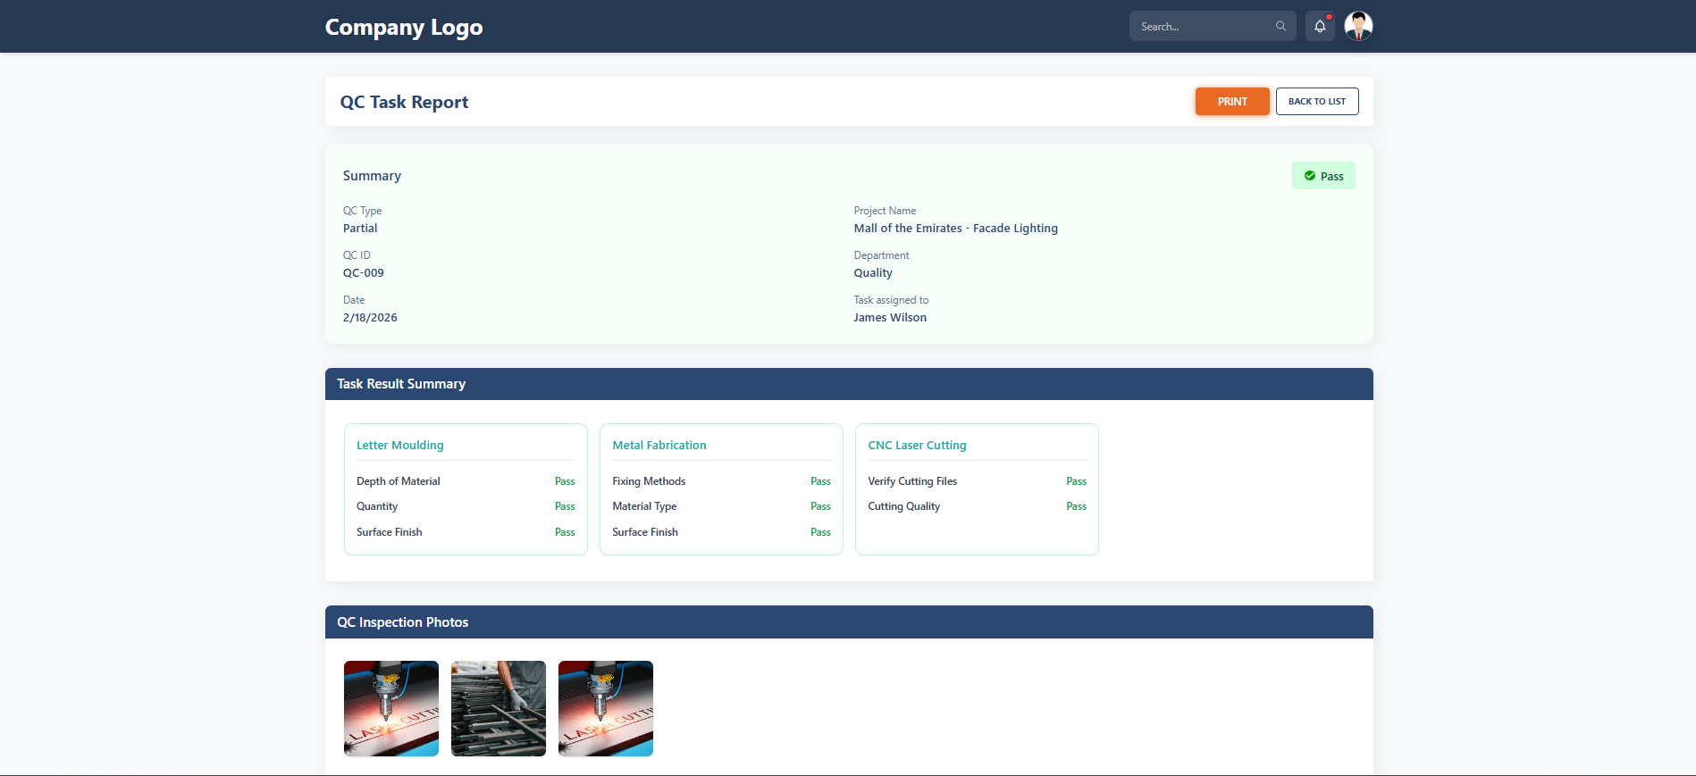Click the CNC Laser Cutting card title
Screen dimensions: 1696x776
point(917,445)
